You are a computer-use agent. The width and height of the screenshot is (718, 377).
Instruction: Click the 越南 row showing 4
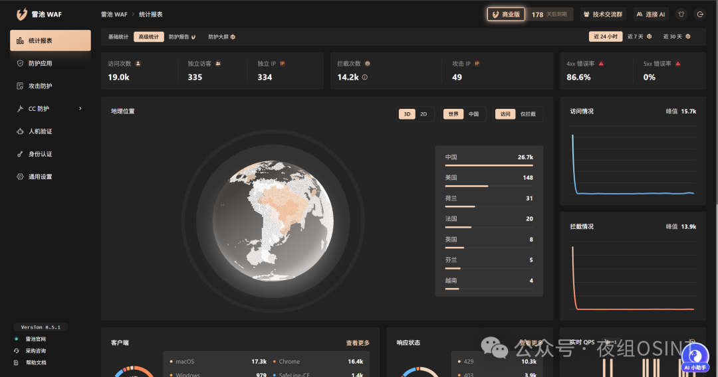tap(489, 283)
